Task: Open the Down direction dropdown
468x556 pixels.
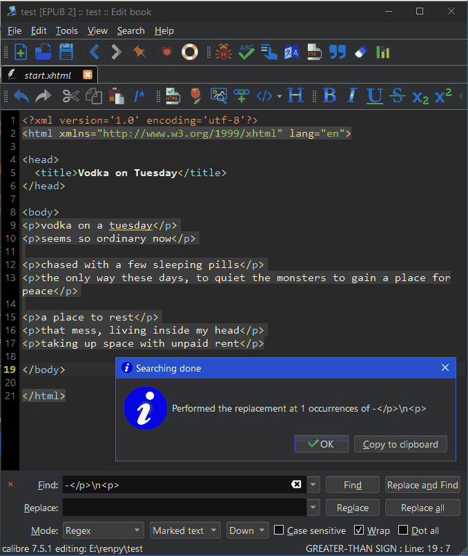Action: pos(247,530)
